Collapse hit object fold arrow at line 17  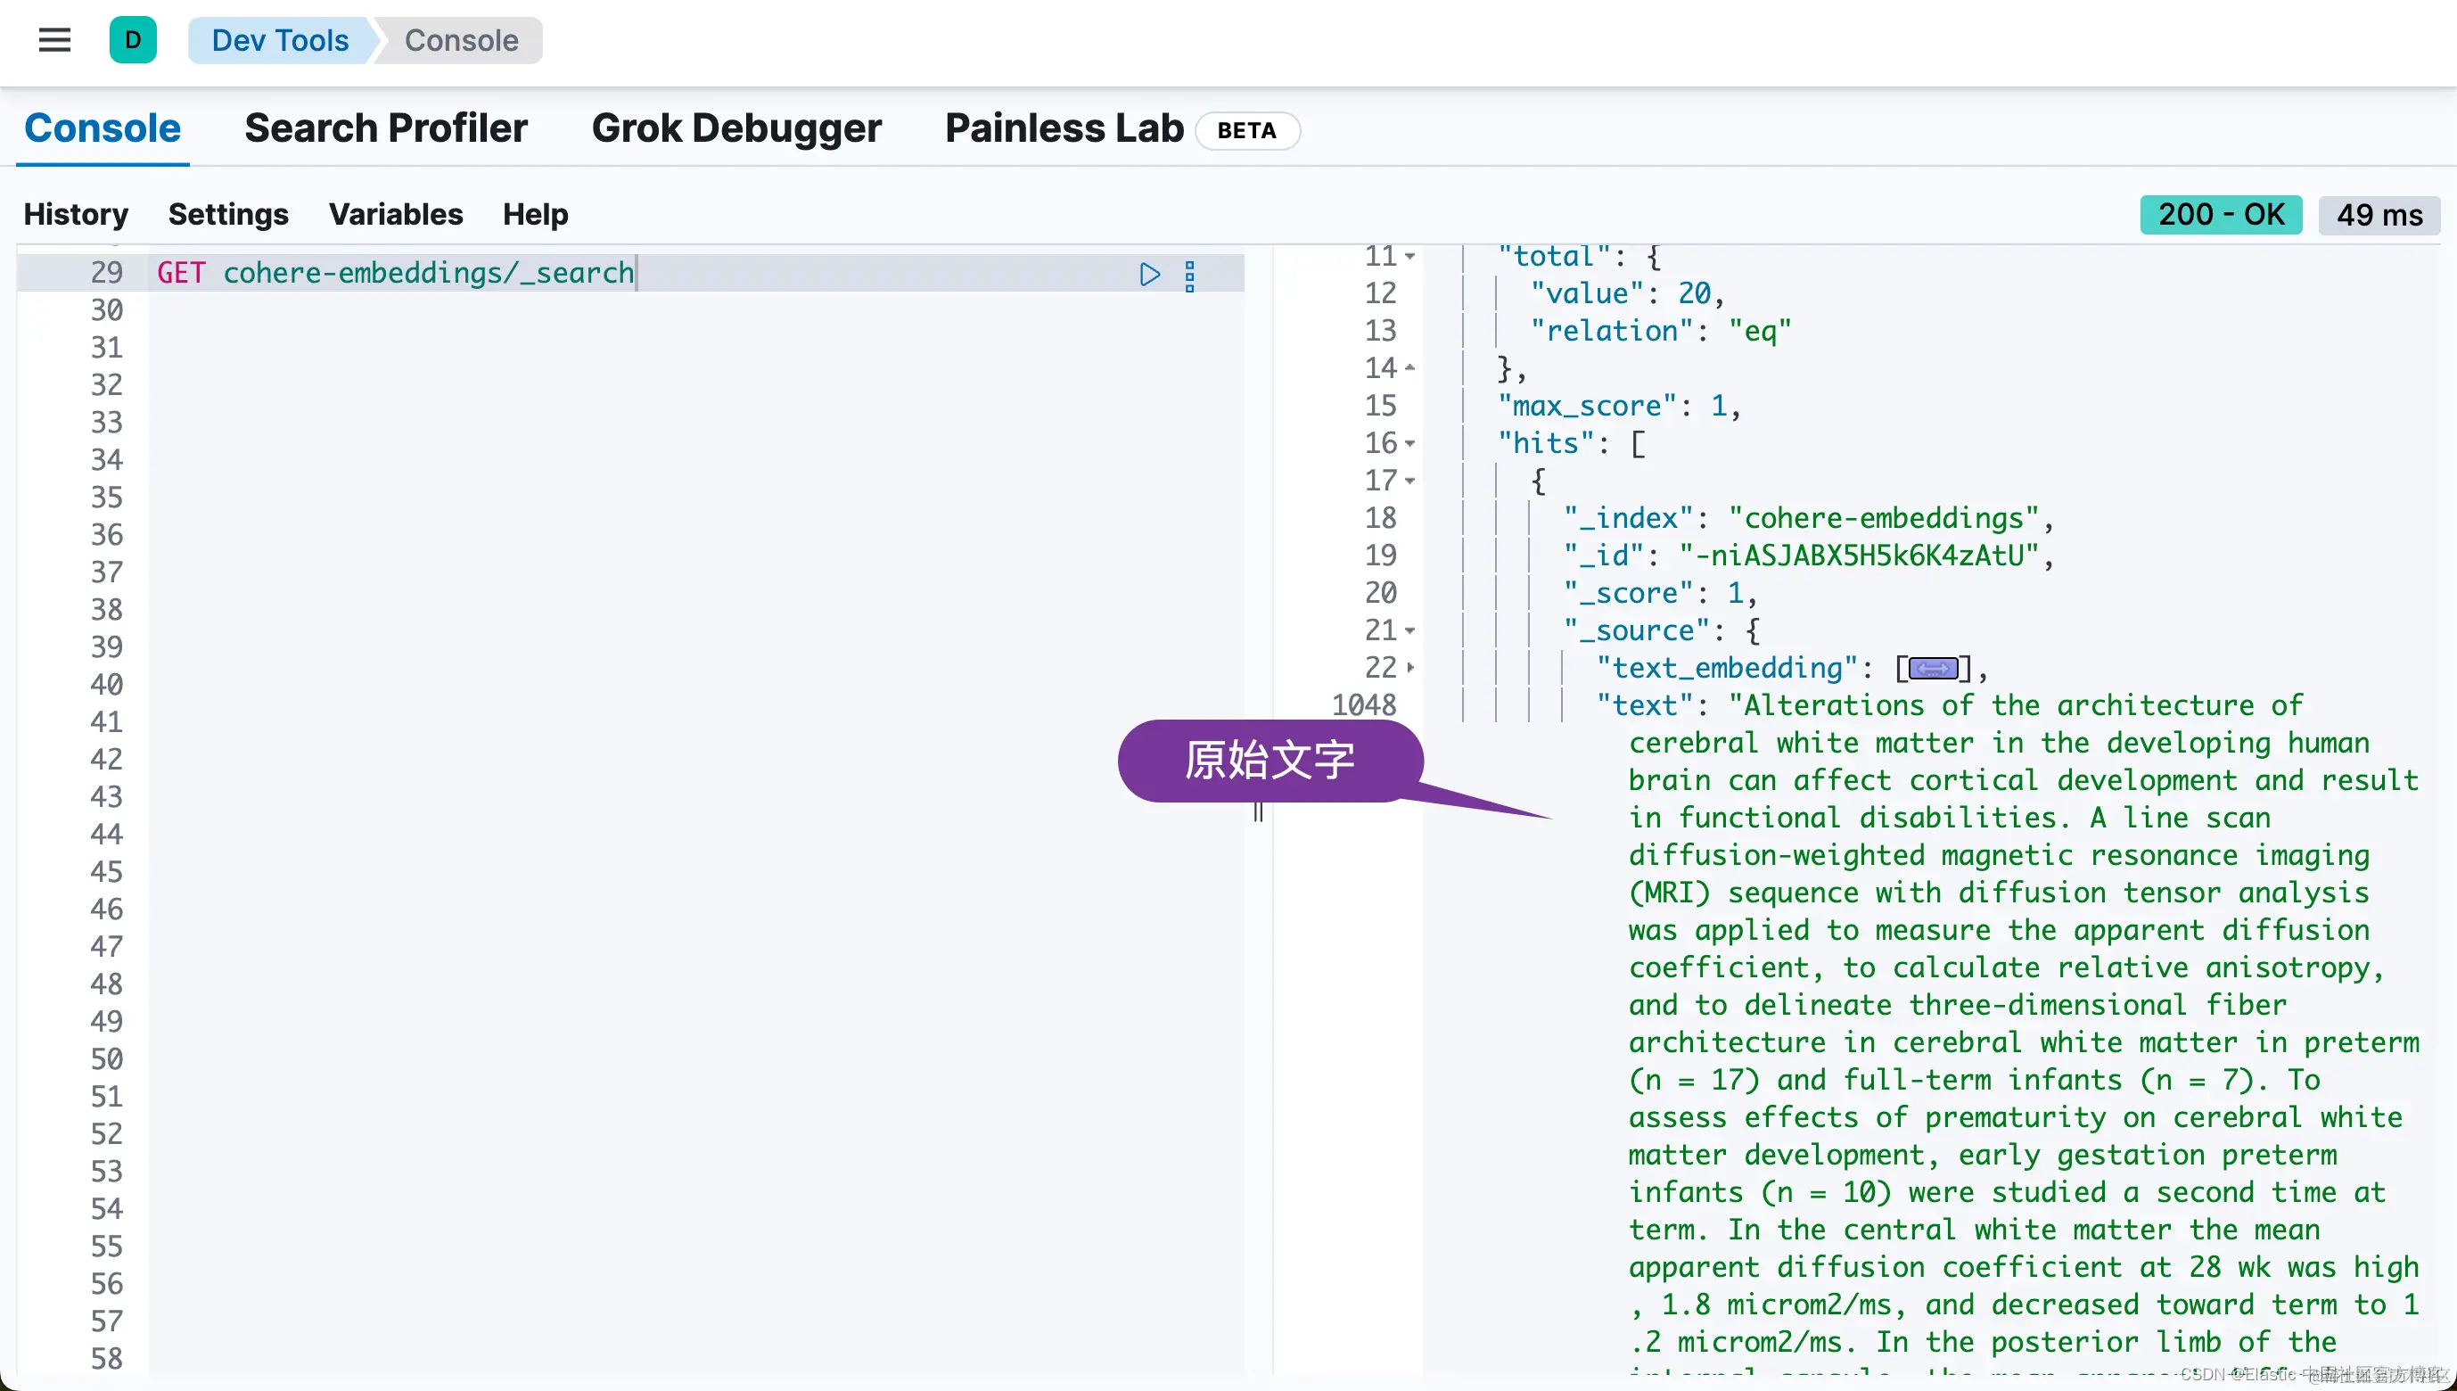click(x=1409, y=481)
